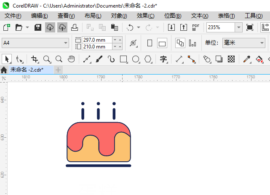
Task: Open the 查看(V) menu
Action: [x=66, y=16]
